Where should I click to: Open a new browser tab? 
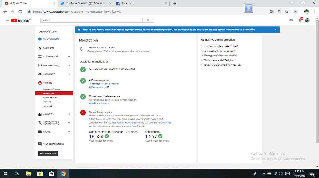click(x=175, y=3)
